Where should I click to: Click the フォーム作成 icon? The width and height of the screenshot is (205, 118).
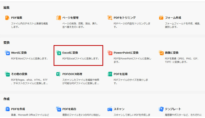tap(161, 18)
